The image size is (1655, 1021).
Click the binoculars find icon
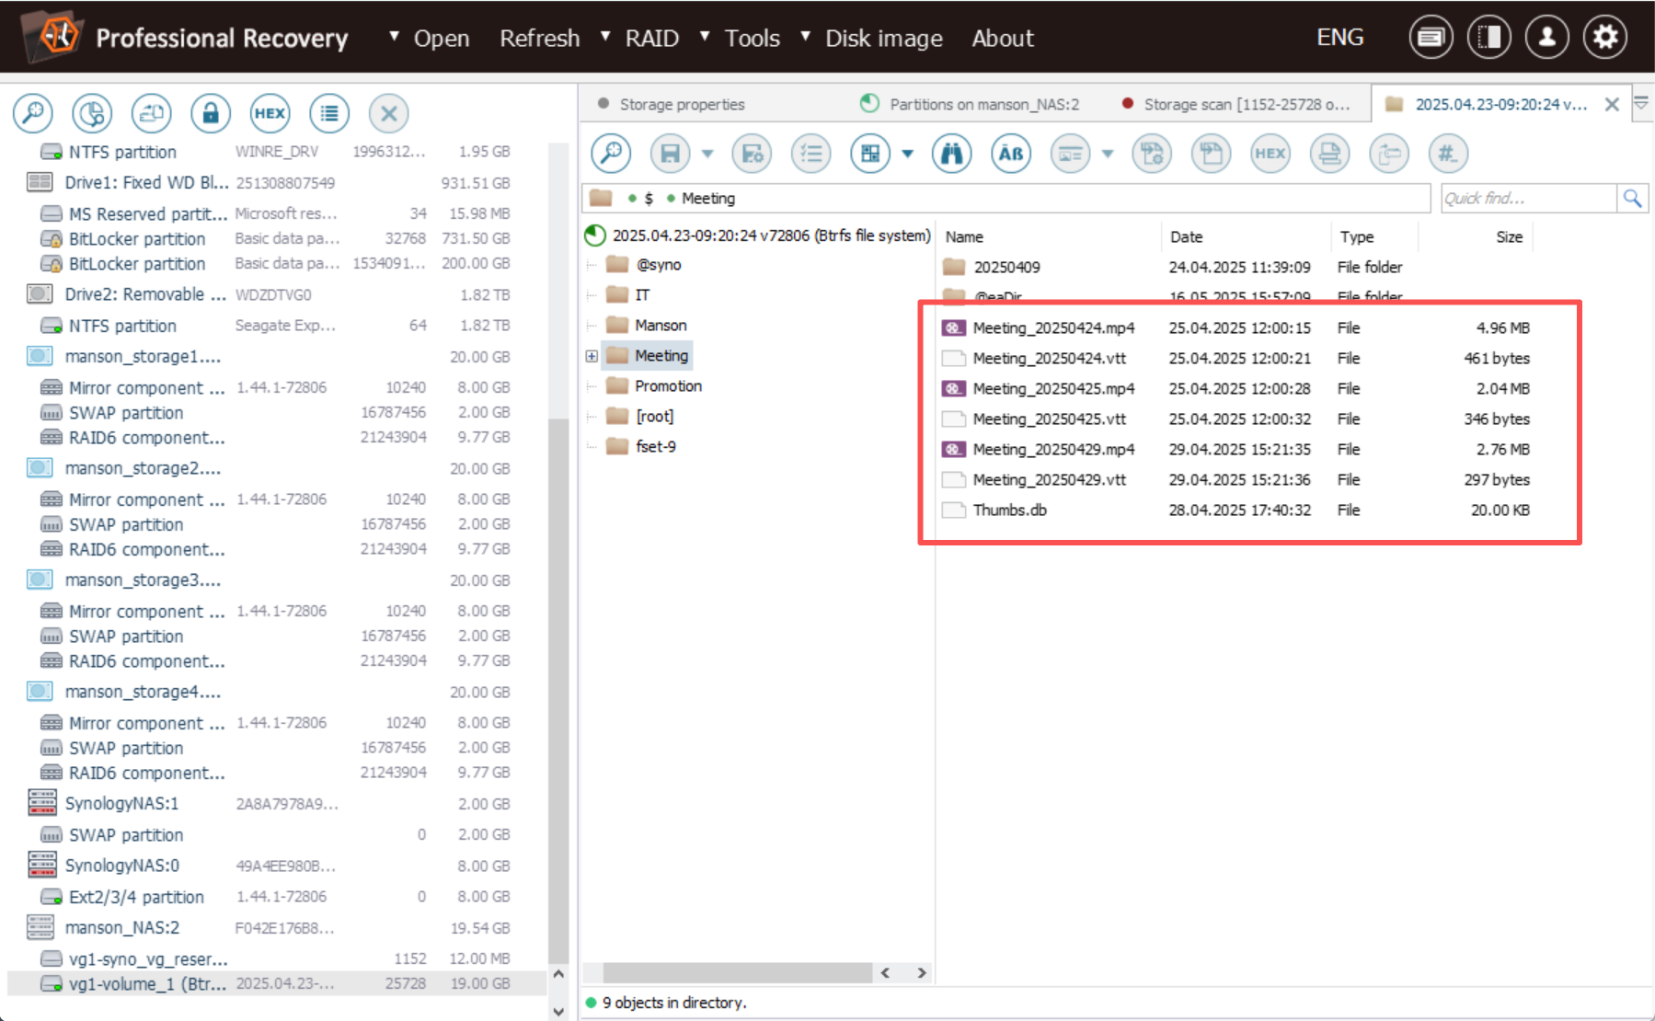click(951, 154)
